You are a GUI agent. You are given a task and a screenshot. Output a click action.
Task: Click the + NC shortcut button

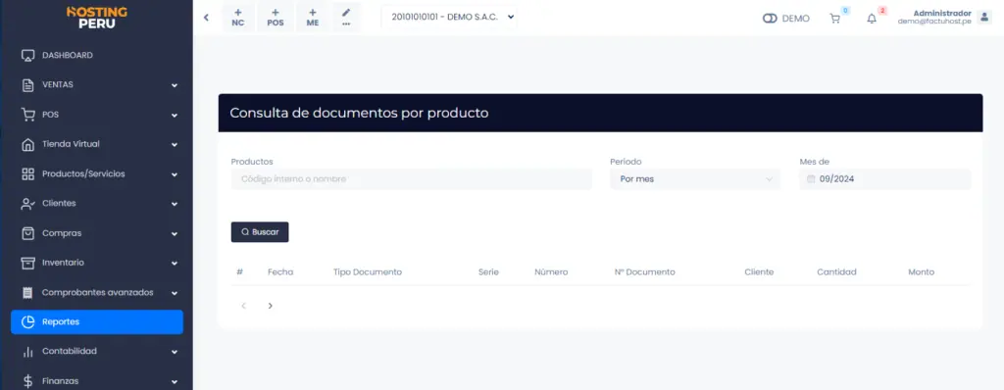coord(238,18)
